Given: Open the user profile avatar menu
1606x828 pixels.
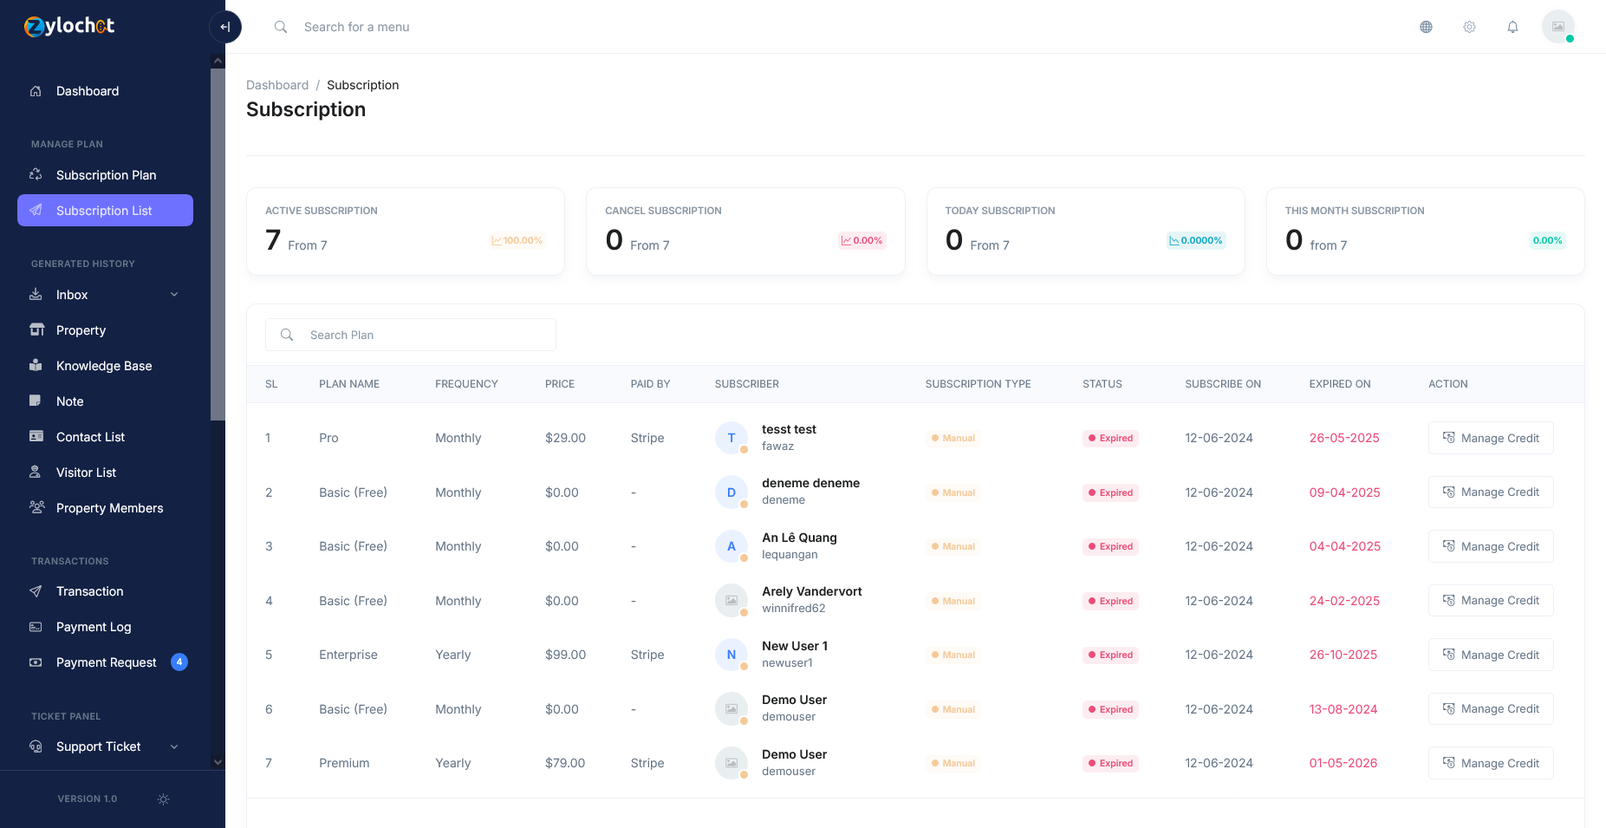Looking at the screenshot, I should tap(1557, 27).
